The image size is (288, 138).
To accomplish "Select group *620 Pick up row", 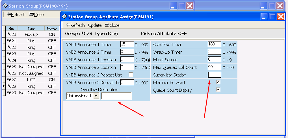I will click(31, 34).
